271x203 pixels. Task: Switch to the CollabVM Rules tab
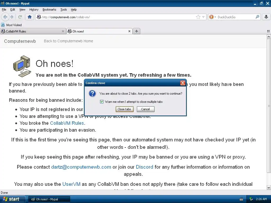coord(33,31)
